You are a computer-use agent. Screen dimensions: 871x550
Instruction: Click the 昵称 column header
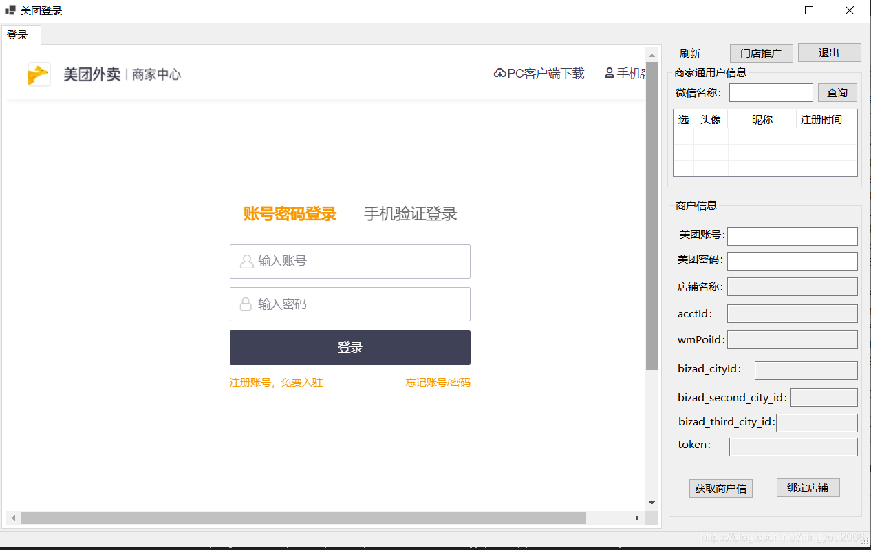(x=762, y=120)
